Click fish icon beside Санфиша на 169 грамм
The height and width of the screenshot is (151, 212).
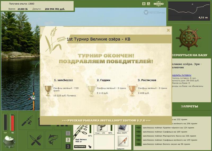click(x=138, y=132)
